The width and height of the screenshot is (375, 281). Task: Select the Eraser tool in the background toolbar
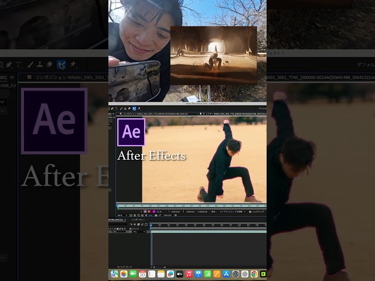click(x=49, y=64)
